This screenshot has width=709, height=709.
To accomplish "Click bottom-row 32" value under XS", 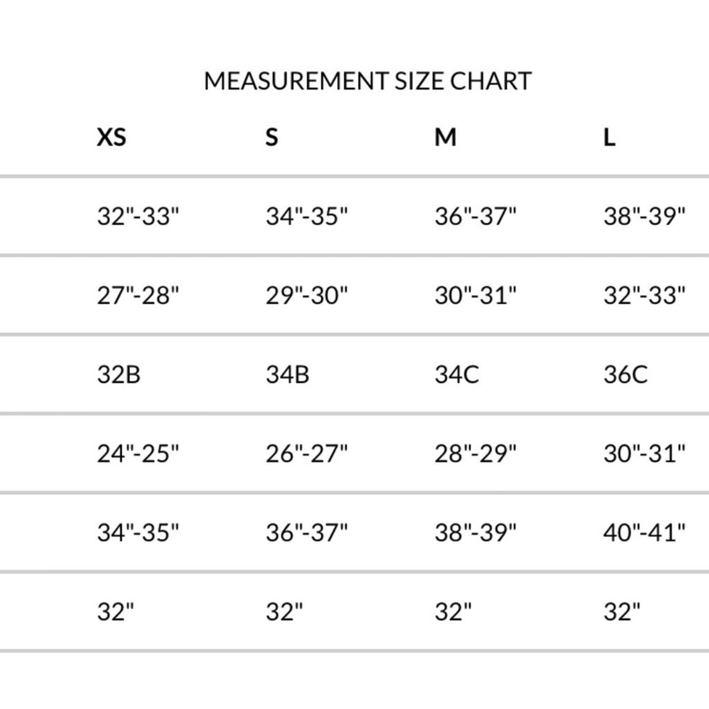I will click(115, 612).
